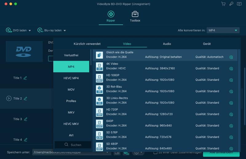Screen dimensions: 246x159
Task: Choose the ProRes format category
Action: click(71, 101)
